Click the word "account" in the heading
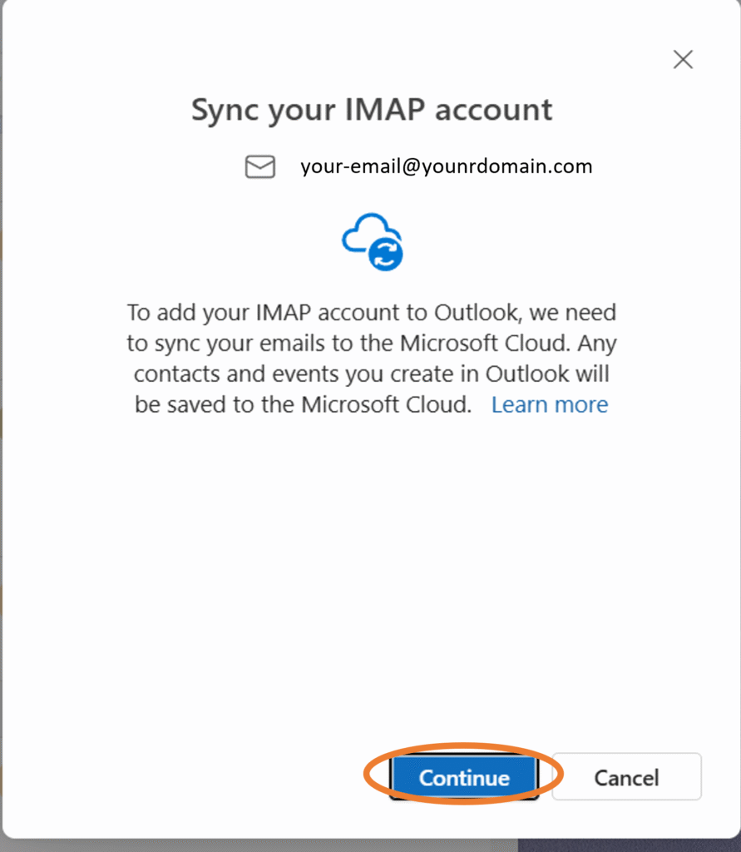Screen dimensions: 741x852 click(493, 111)
